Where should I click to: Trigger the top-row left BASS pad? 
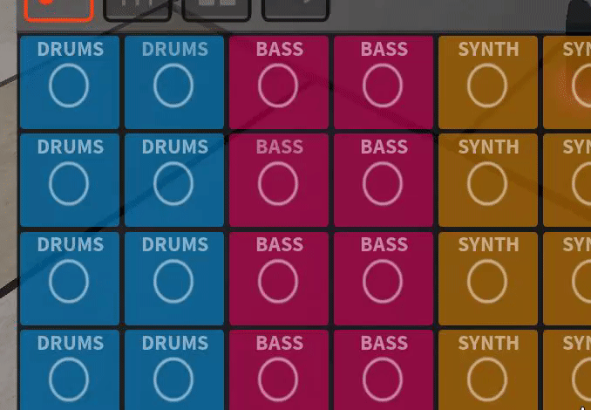click(x=279, y=83)
